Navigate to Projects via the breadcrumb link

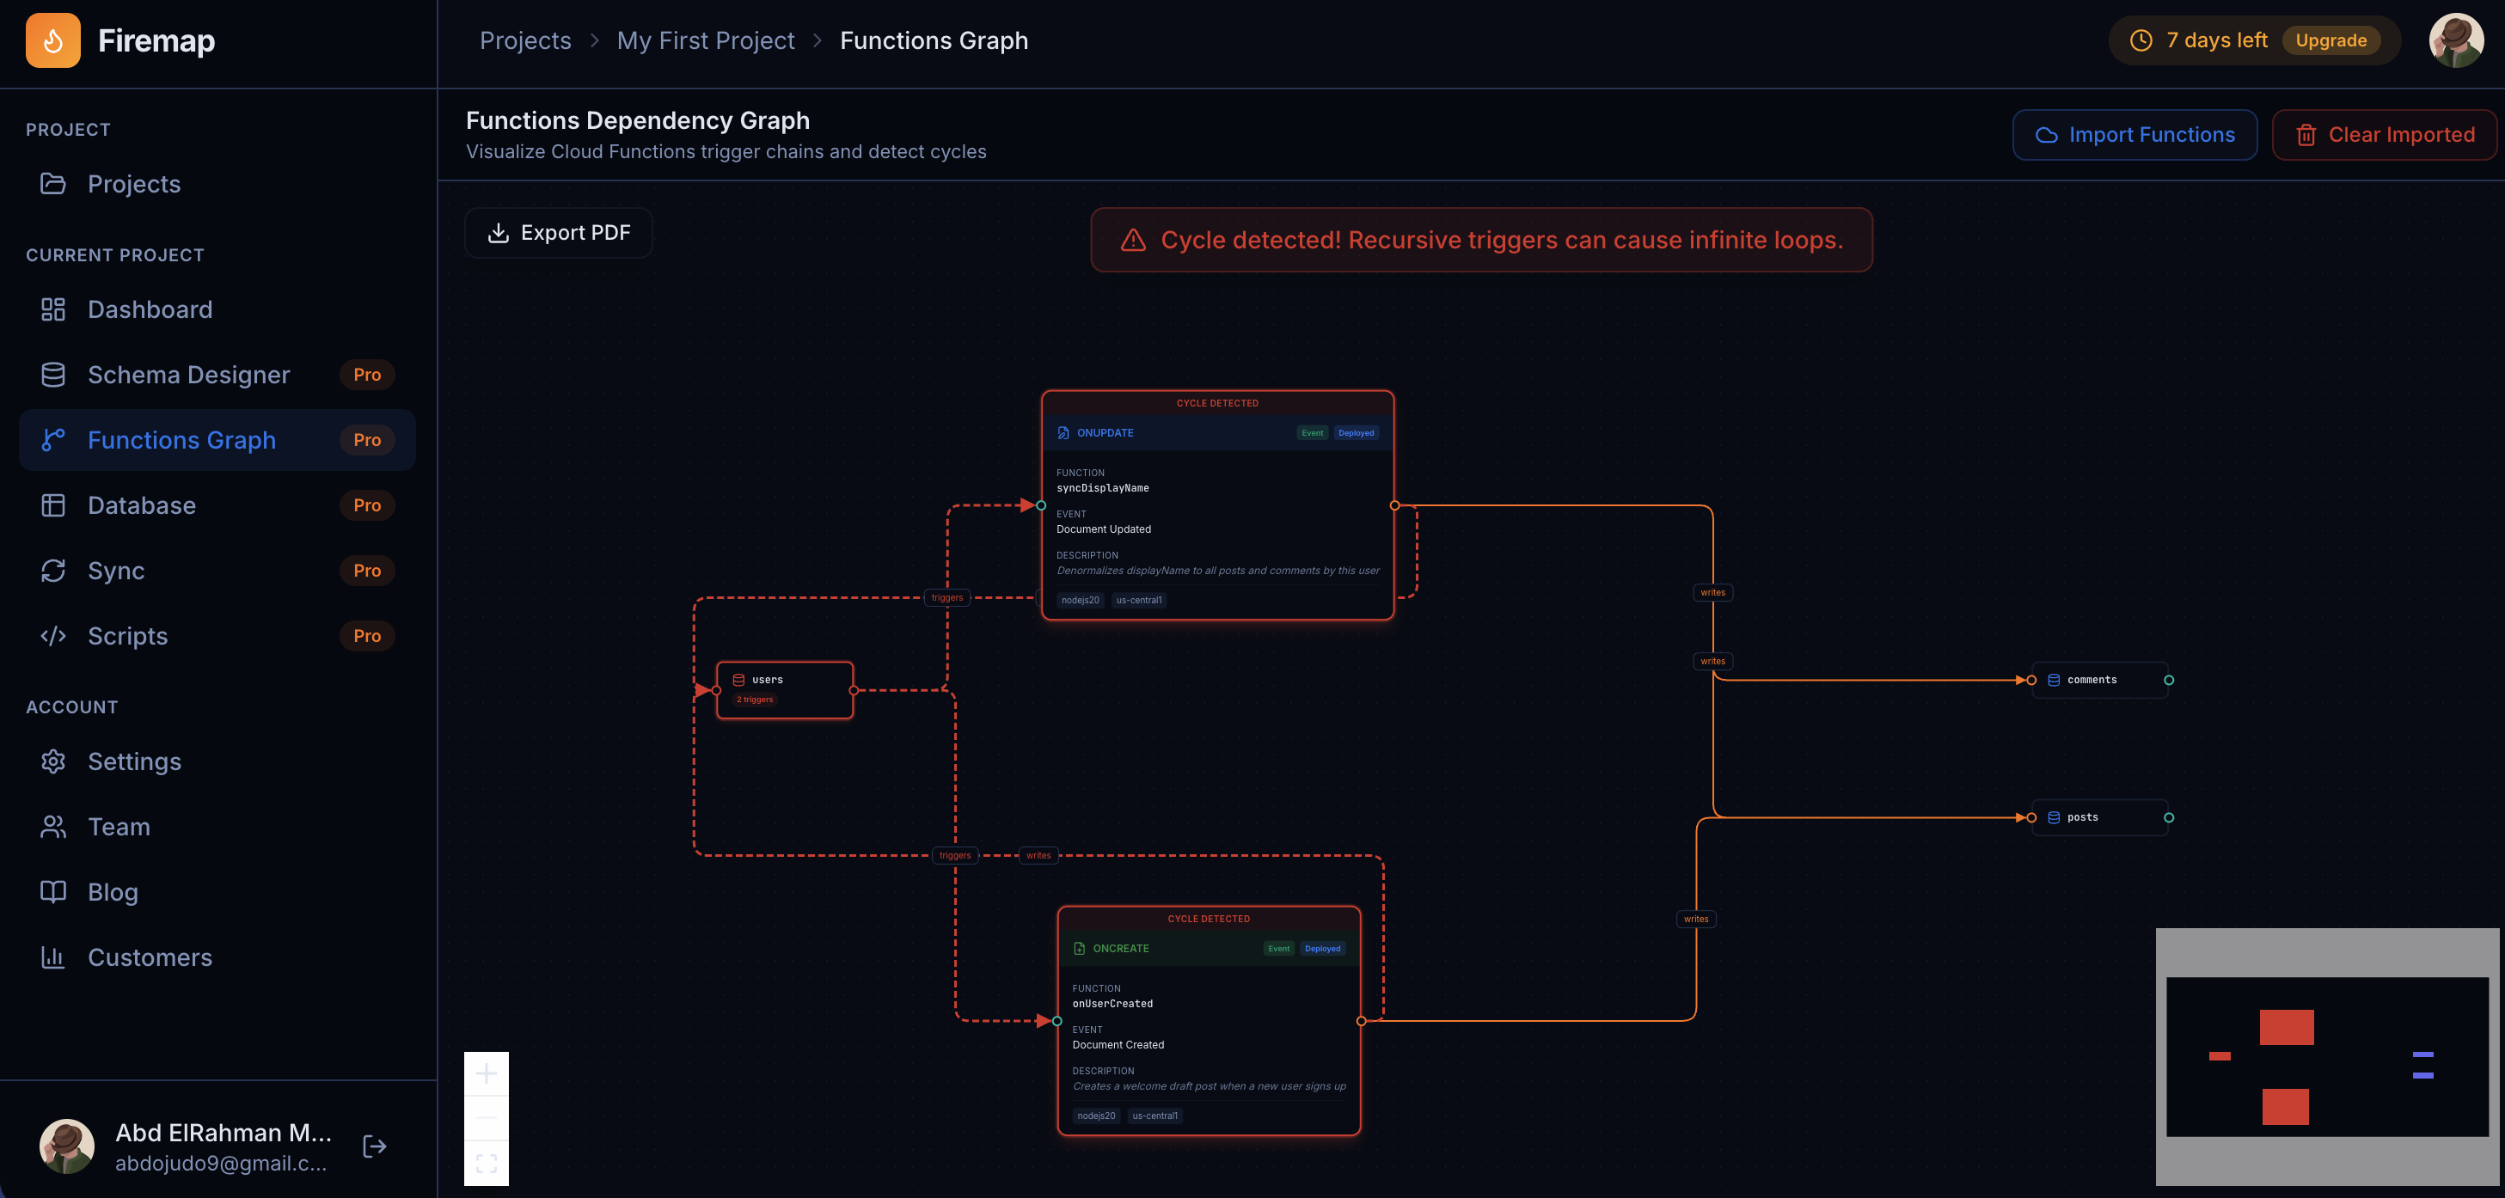pyautogui.click(x=525, y=40)
